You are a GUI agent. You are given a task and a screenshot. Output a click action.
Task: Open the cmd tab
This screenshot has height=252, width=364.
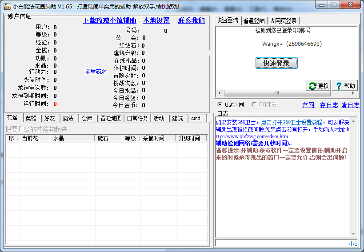[x=196, y=118]
